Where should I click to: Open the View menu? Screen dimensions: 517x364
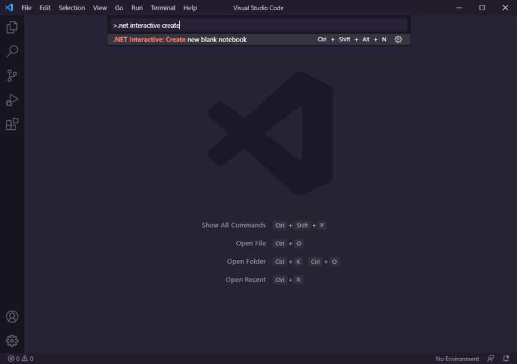point(100,8)
